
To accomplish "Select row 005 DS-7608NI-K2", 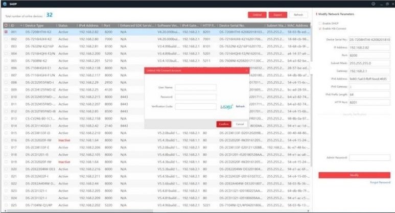I will [157, 61].
